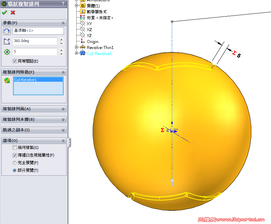Select YZ plane label in tree
This screenshot has height=224, width=271.
[89, 36]
